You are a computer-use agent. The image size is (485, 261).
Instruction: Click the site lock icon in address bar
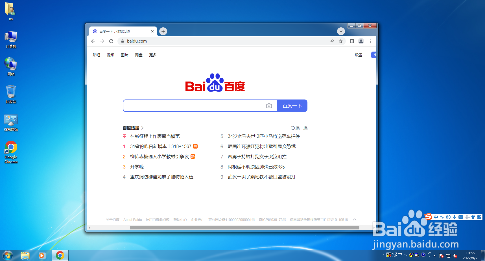coord(123,41)
